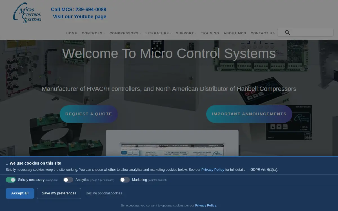Screen dimensions: 338x211
Task: Expand the Controls dropdown menu
Action: click(93, 33)
